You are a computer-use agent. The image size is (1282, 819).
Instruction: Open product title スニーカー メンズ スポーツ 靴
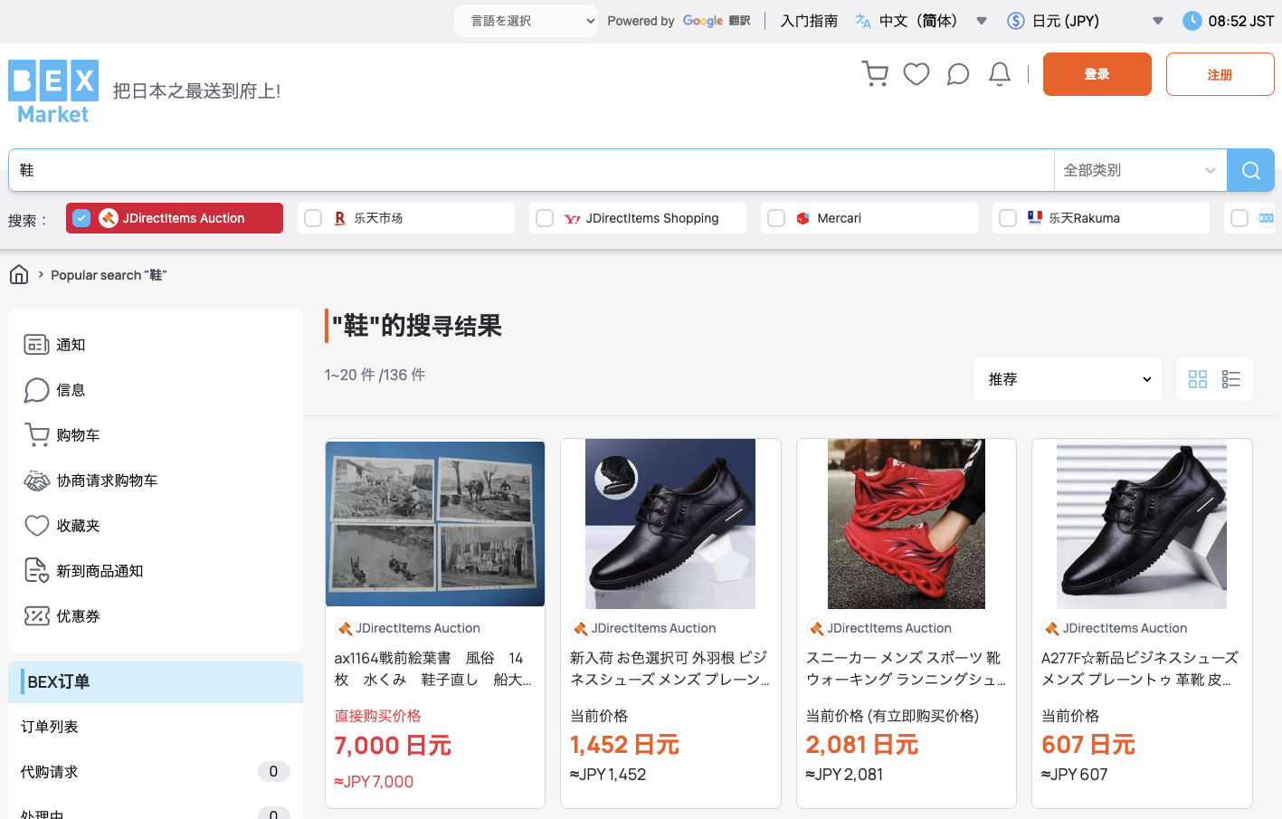(x=906, y=669)
